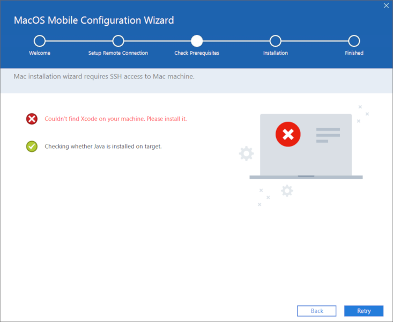393x322 pixels.
Task: Select the Installation step circle
Action: click(x=276, y=41)
